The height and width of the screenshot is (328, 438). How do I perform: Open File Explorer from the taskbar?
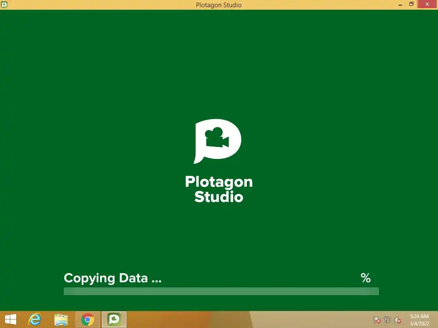click(61, 319)
